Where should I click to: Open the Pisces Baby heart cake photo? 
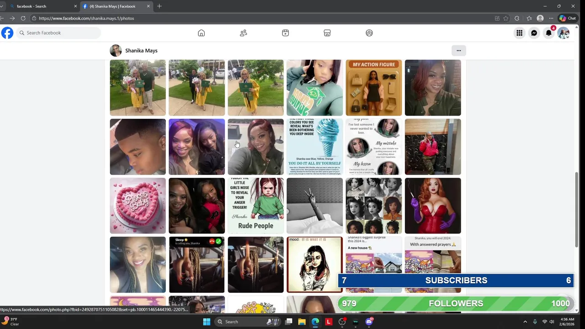[x=138, y=206]
